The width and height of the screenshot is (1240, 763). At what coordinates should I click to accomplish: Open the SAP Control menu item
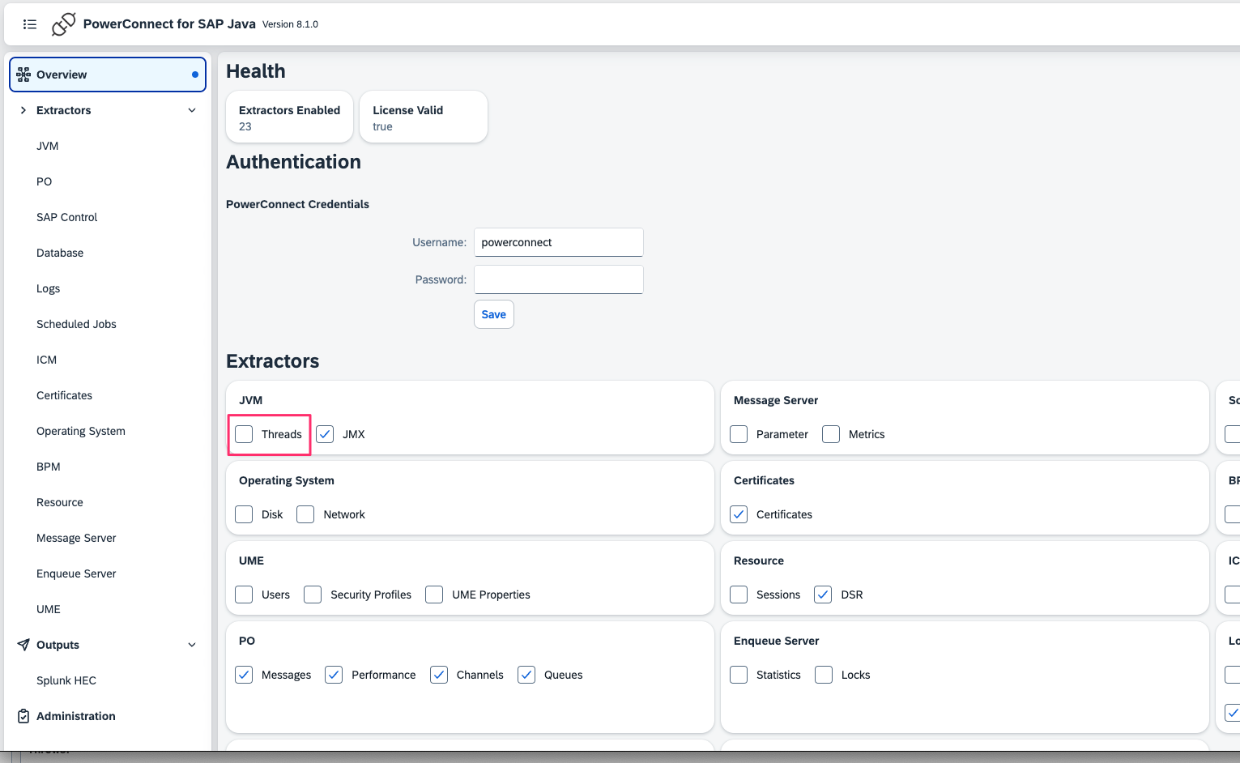coord(66,217)
